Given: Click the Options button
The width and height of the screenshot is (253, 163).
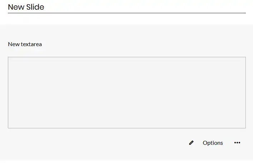Looking at the screenshot, I should click(213, 143).
